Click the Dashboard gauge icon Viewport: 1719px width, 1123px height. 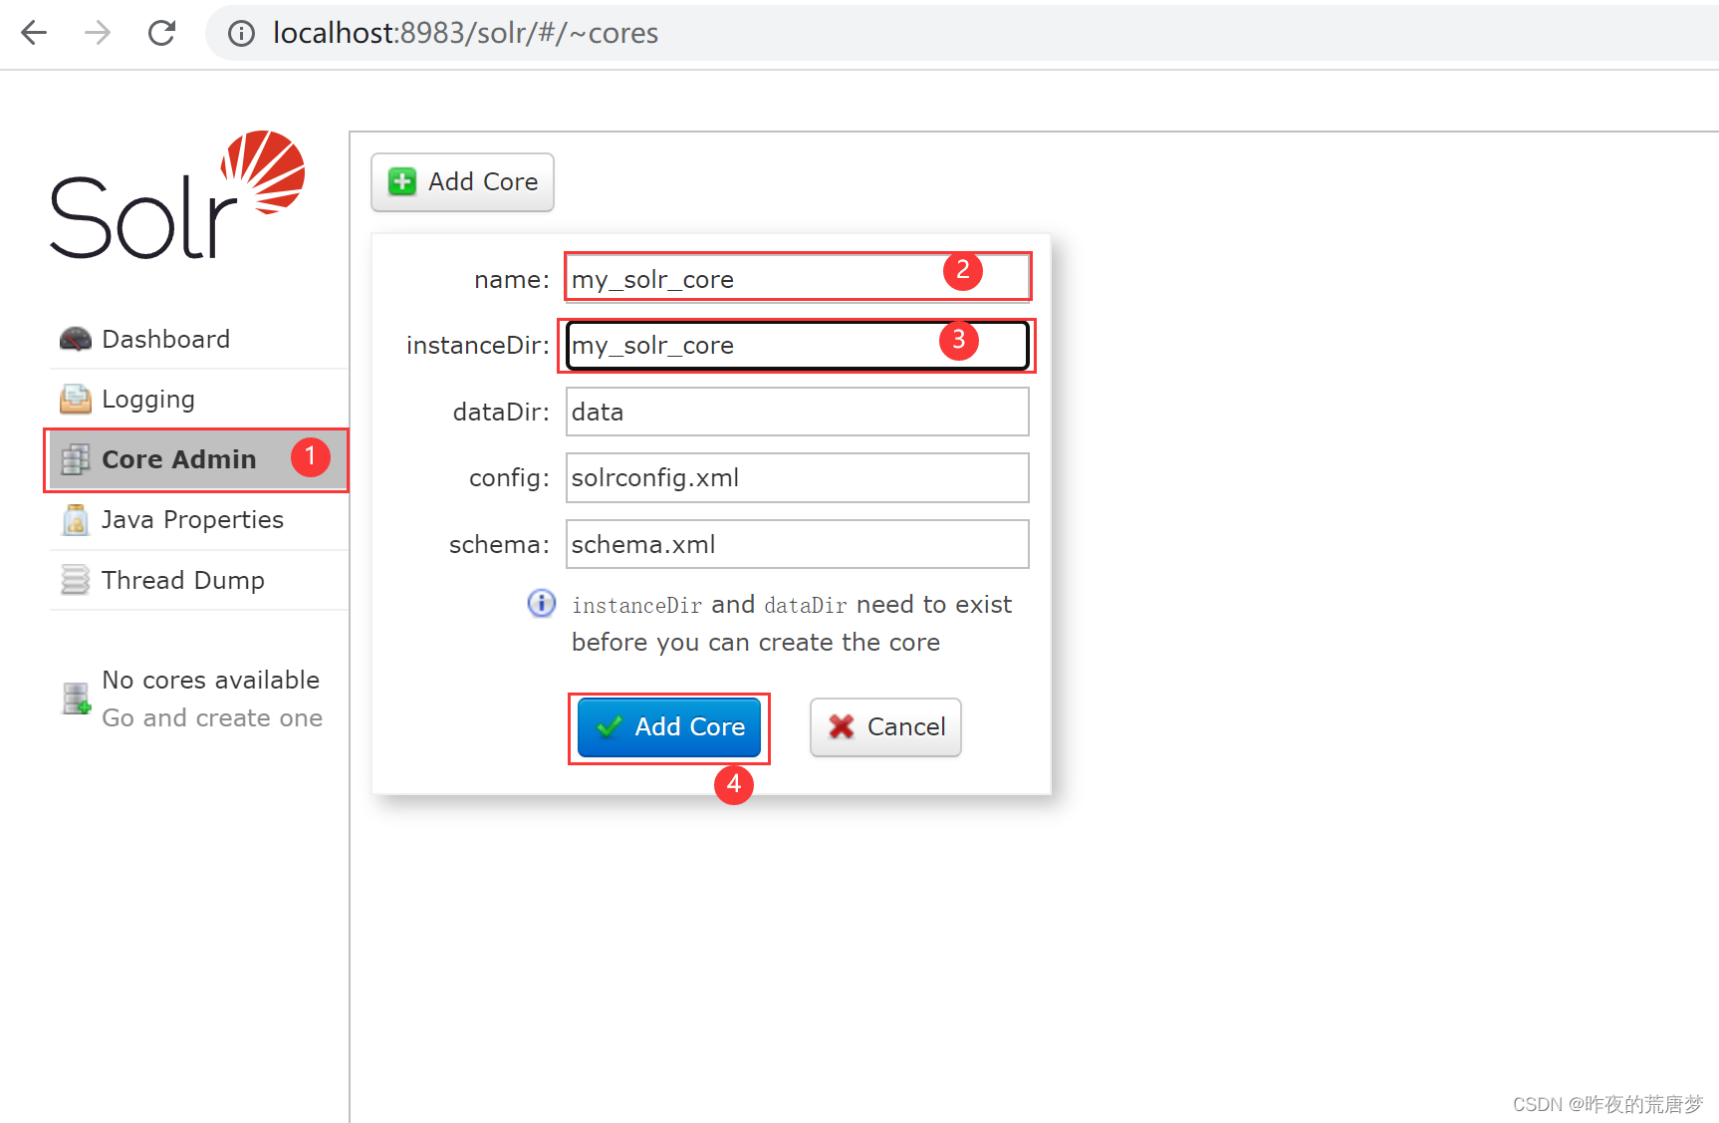pyautogui.click(x=75, y=339)
